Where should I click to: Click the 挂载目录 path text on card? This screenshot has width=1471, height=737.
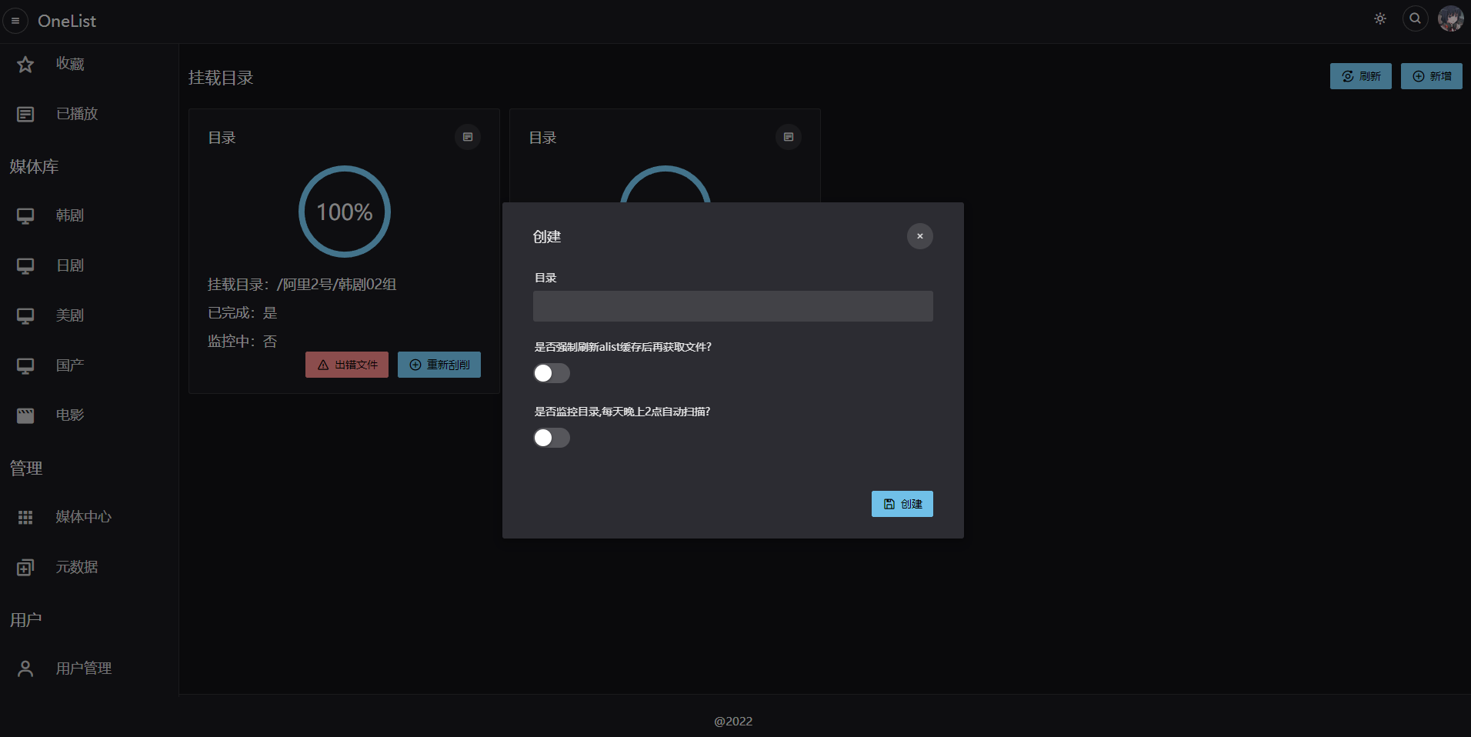click(x=302, y=285)
